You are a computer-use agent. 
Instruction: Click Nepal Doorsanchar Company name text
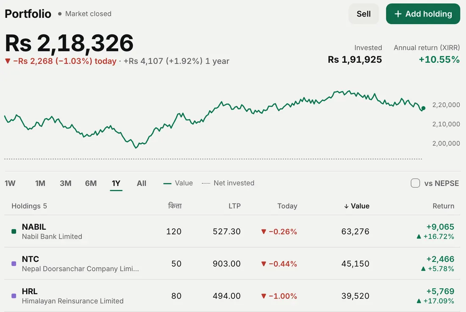coord(80,269)
